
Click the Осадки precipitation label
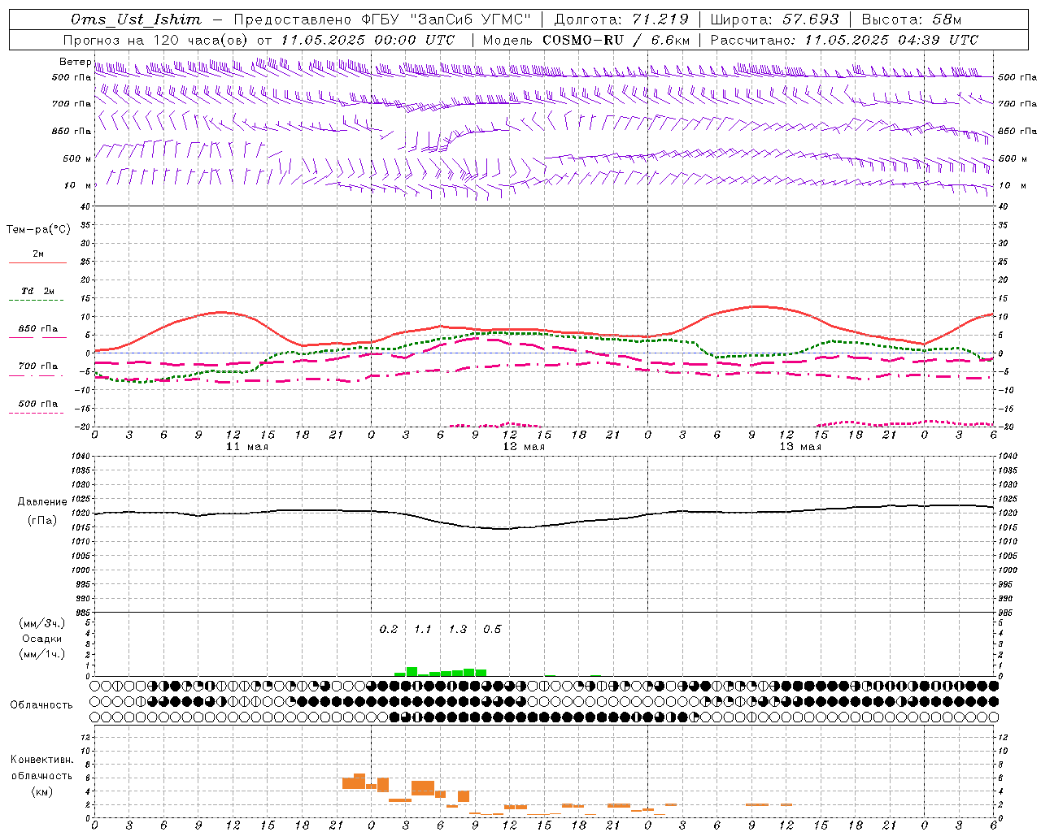(x=41, y=639)
